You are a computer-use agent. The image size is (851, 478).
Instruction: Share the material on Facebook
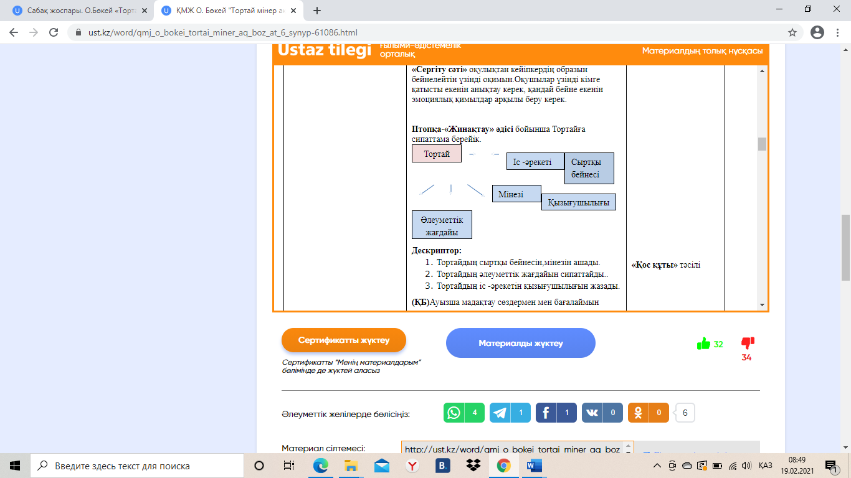[x=546, y=413]
